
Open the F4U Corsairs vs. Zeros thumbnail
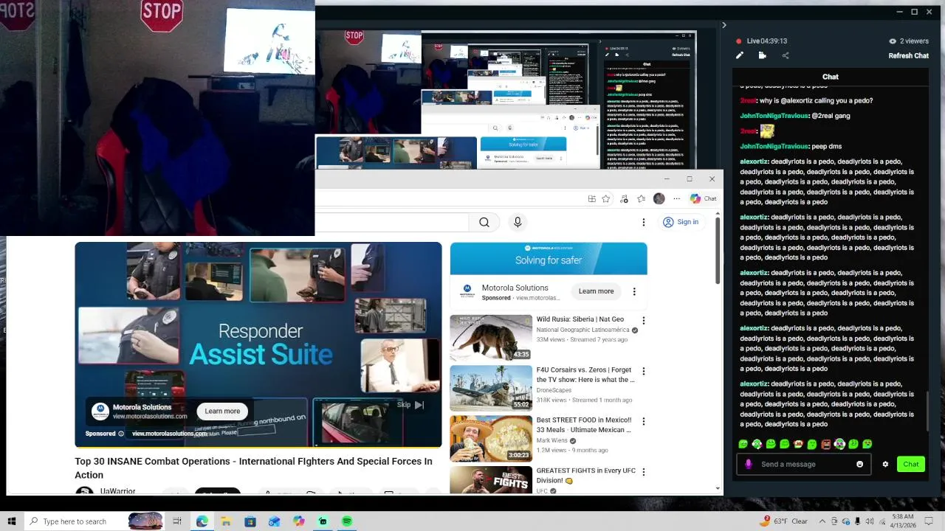tap(491, 388)
